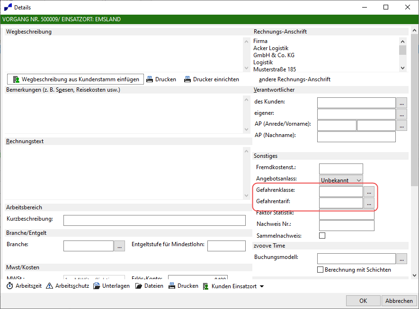419x309 pixels.
Task: Open the Gefahrentarif lookup button
Action: [369, 203]
